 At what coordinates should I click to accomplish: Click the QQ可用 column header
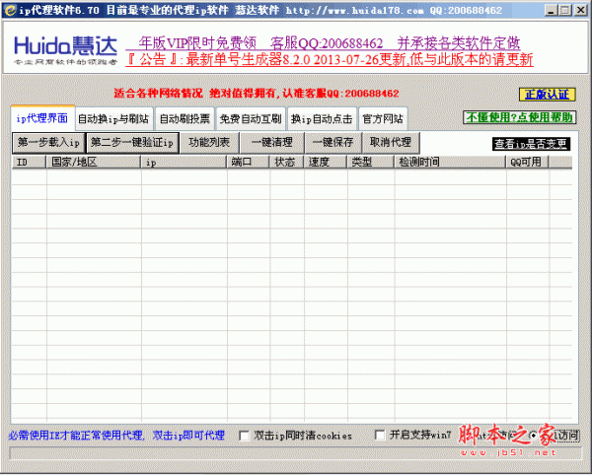(528, 162)
